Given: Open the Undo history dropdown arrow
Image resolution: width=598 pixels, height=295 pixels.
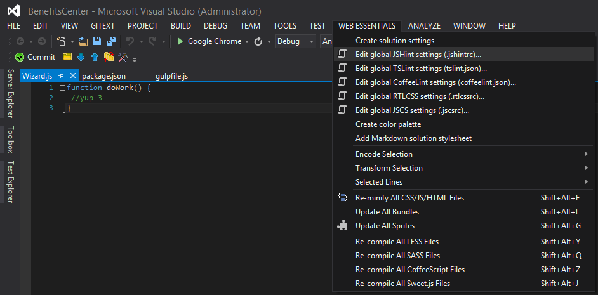Looking at the screenshot, I should tap(141, 41).
